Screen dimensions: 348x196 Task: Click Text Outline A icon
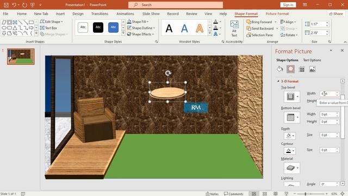(x=215, y=28)
